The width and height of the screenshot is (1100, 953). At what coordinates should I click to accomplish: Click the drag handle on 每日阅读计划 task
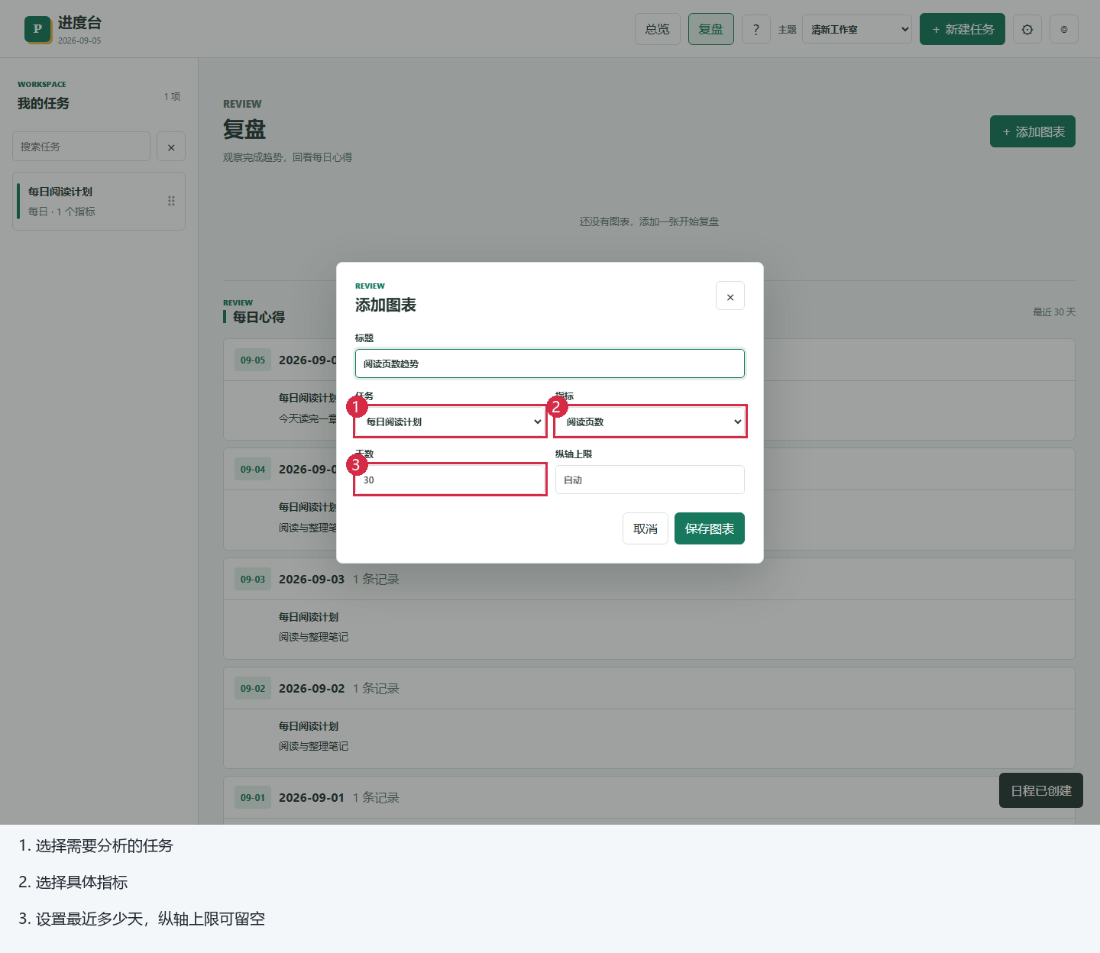171,201
